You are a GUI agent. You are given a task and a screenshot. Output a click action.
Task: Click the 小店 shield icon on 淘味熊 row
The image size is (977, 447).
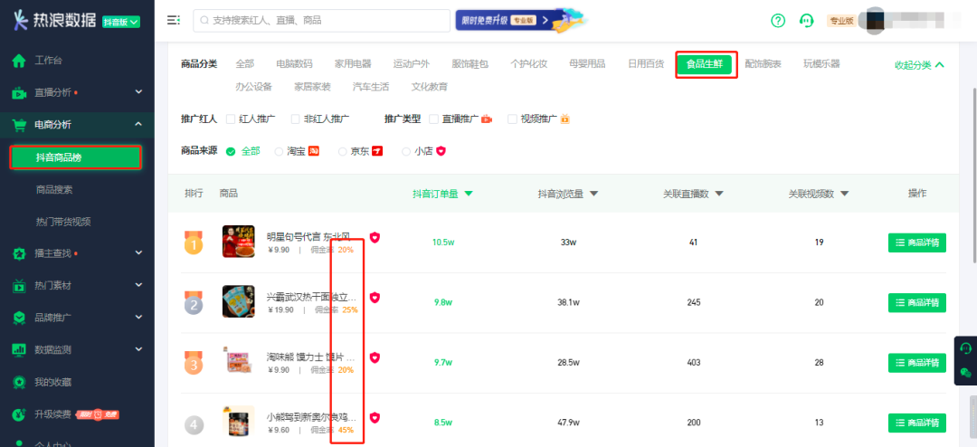[375, 357]
